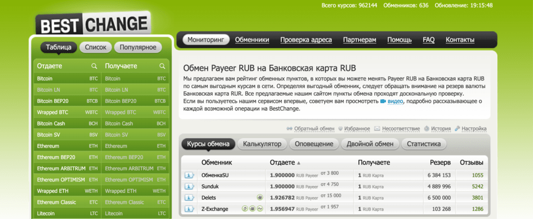Click the hand badge icon for Z-Exchange
Viewport: 533px width, 219px height.
[252, 209]
